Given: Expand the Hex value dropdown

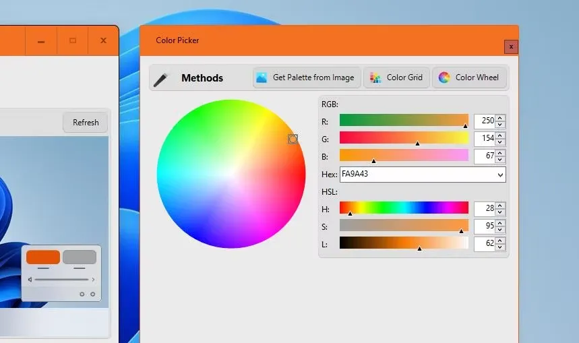Looking at the screenshot, I should point(500,175).
